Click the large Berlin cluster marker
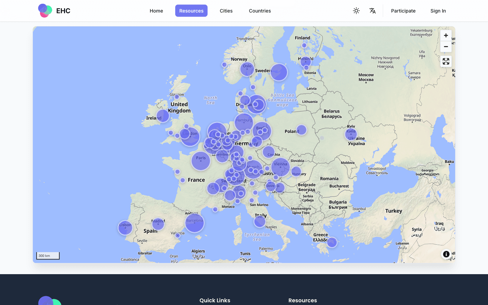488x305 pixels. 262,131
